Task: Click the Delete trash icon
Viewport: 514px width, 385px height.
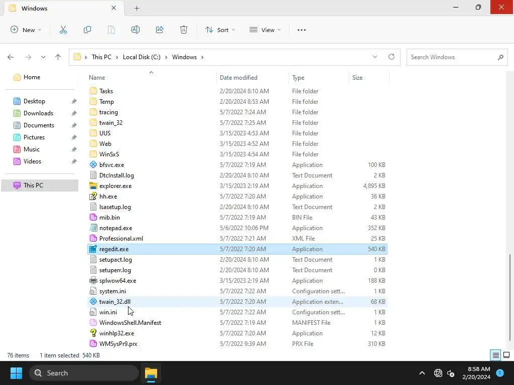Action: (184, 30)
